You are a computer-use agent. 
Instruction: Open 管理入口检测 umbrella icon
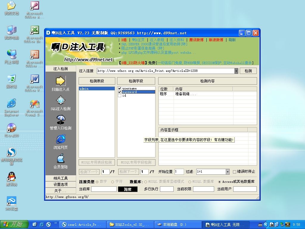61,120
